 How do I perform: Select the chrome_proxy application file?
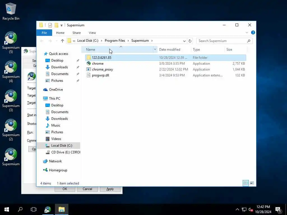[x=165, y=69]
